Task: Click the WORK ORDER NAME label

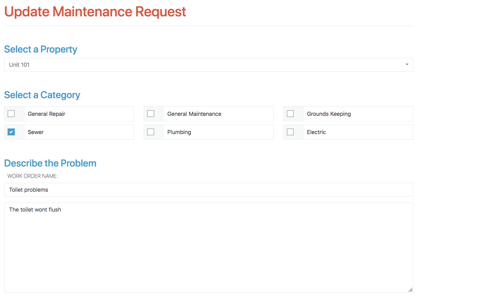Action: tap(33, 176)
